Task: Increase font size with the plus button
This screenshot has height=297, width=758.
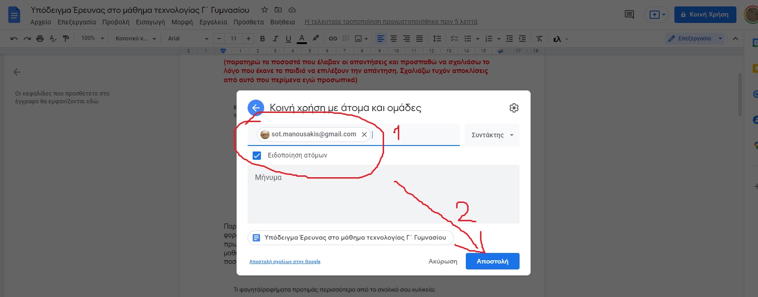Action: pyautogui.click(x=249, y=39)
